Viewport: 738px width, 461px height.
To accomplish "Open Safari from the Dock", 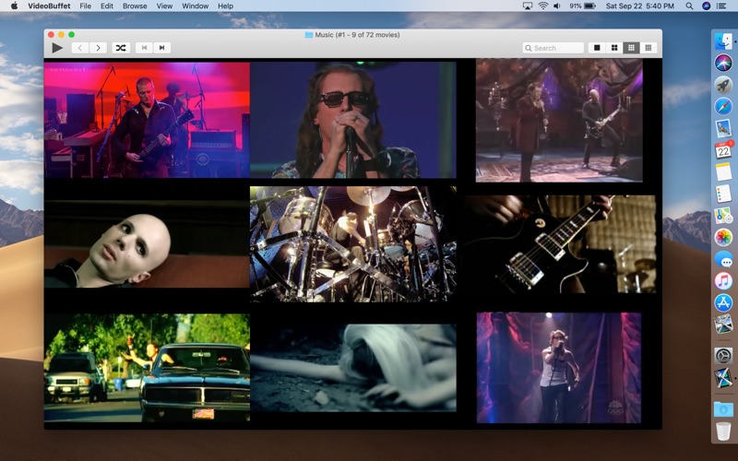I will click(723, 106).
